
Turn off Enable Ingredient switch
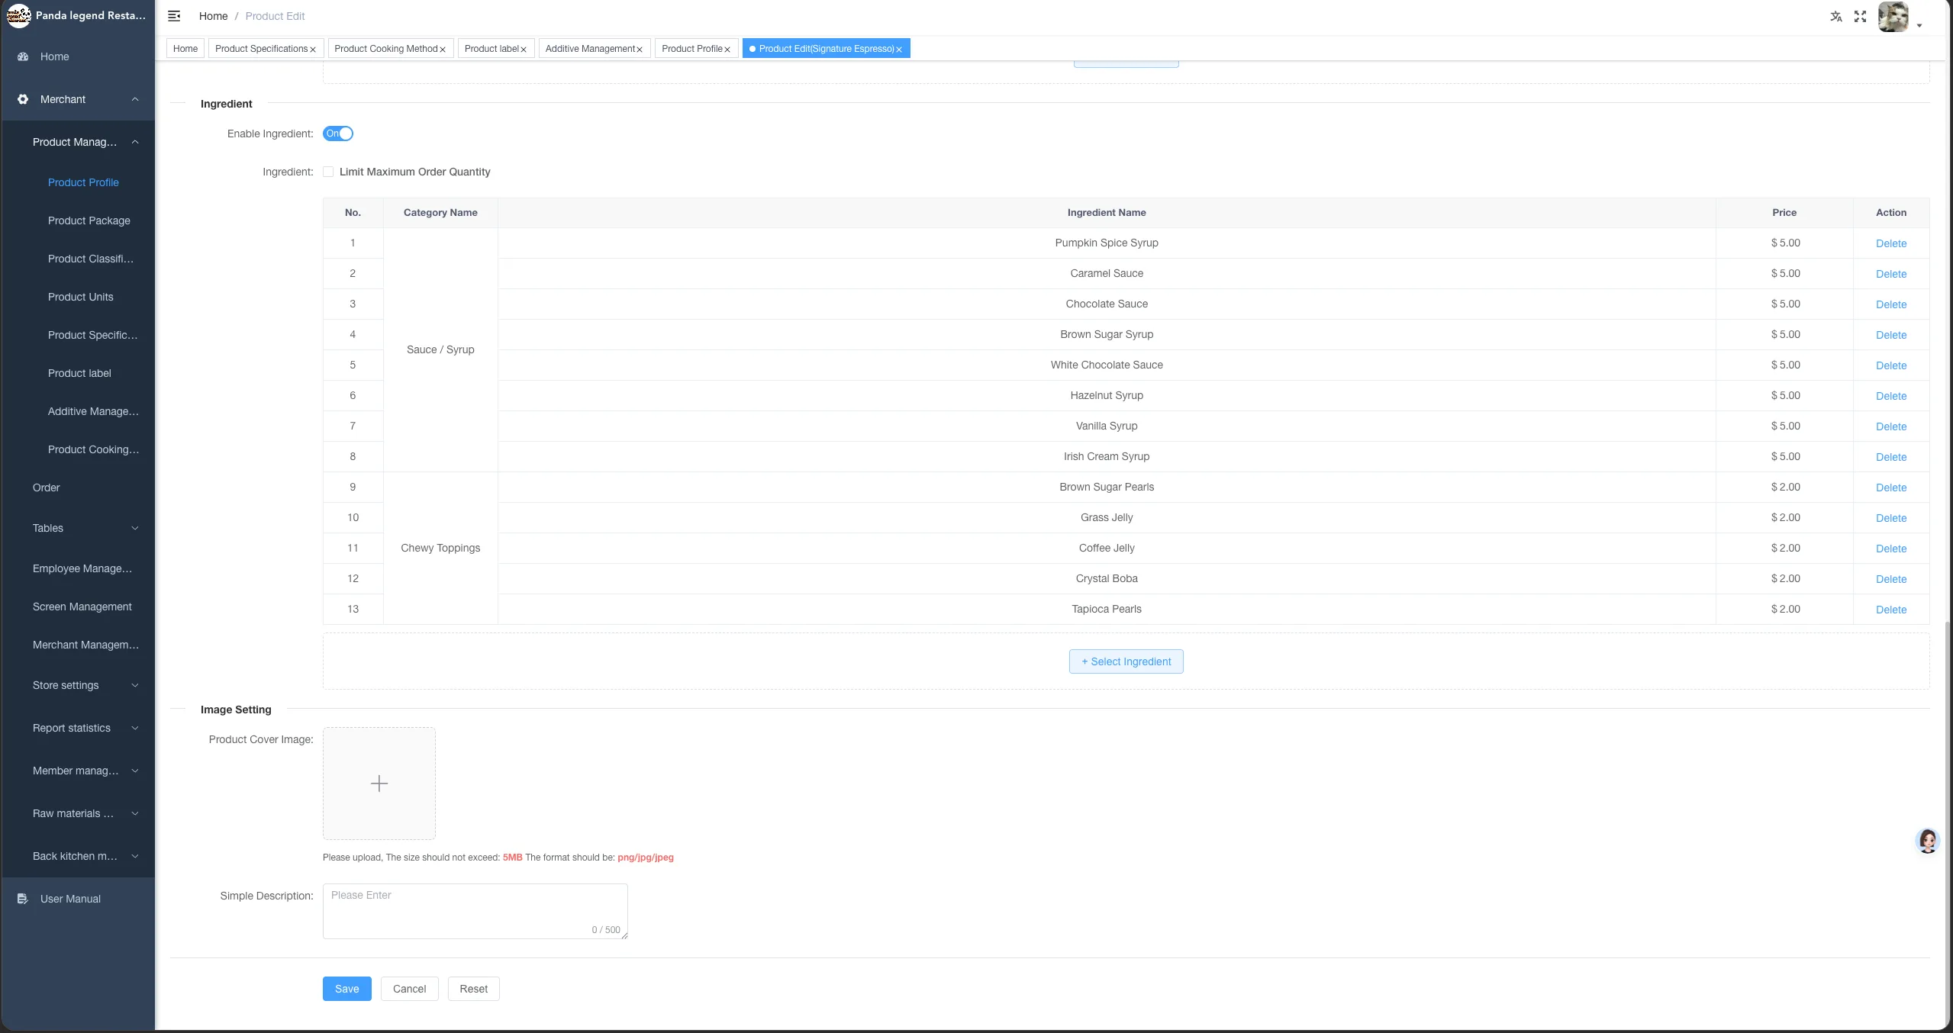[x=338, y=134]
